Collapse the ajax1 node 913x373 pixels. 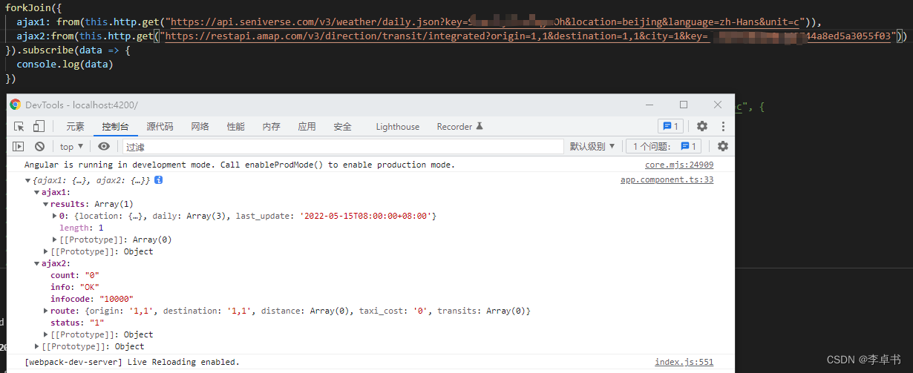pyautogui.click(x=37, y=192)
